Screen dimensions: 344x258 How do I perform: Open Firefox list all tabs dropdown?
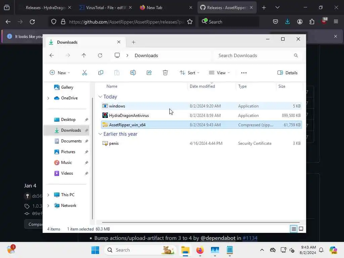coord(277,7)
